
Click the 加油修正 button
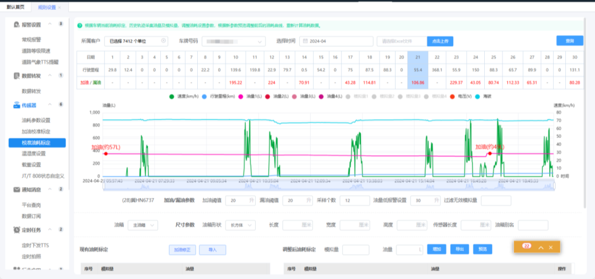coord(182,250)
